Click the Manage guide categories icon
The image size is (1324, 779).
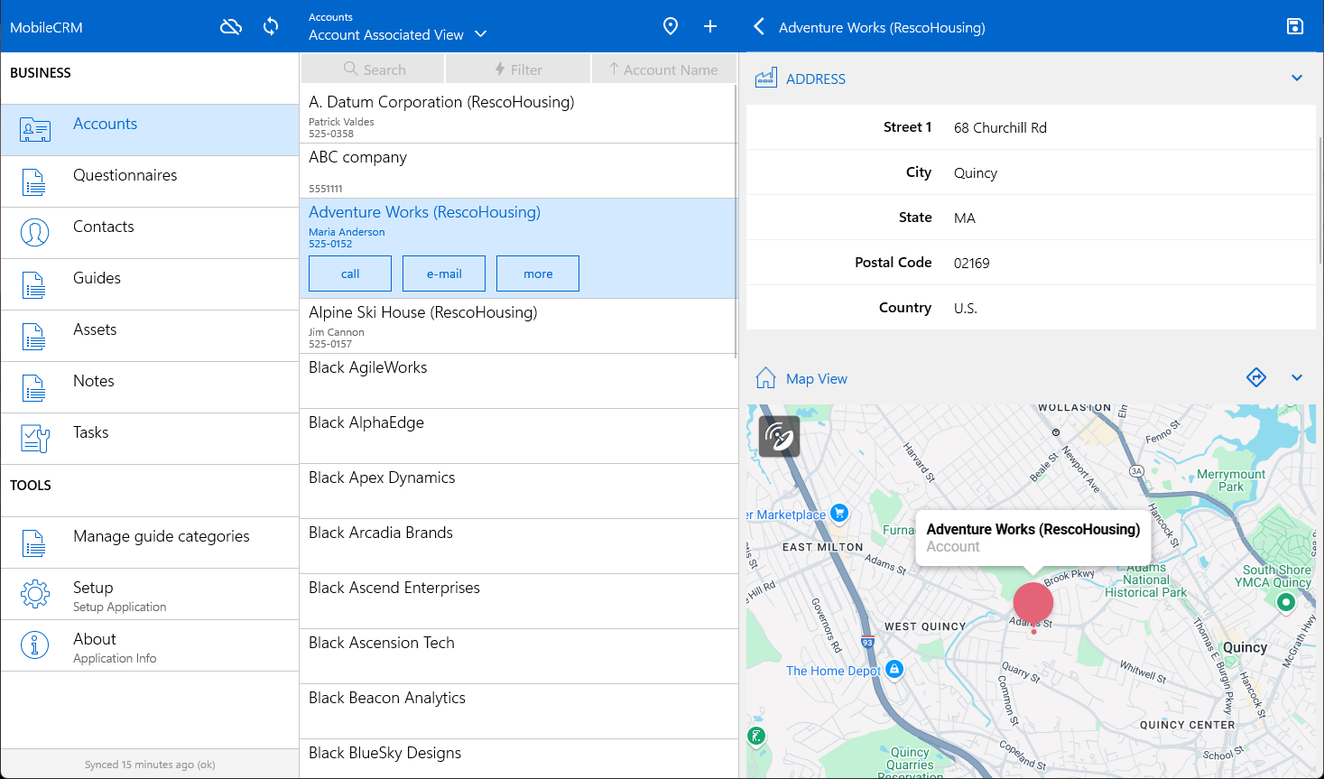34,543
